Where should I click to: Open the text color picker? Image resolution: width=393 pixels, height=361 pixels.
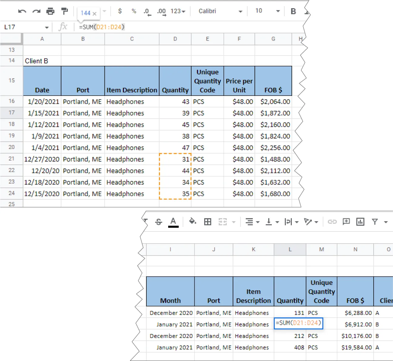click(173, 222)
